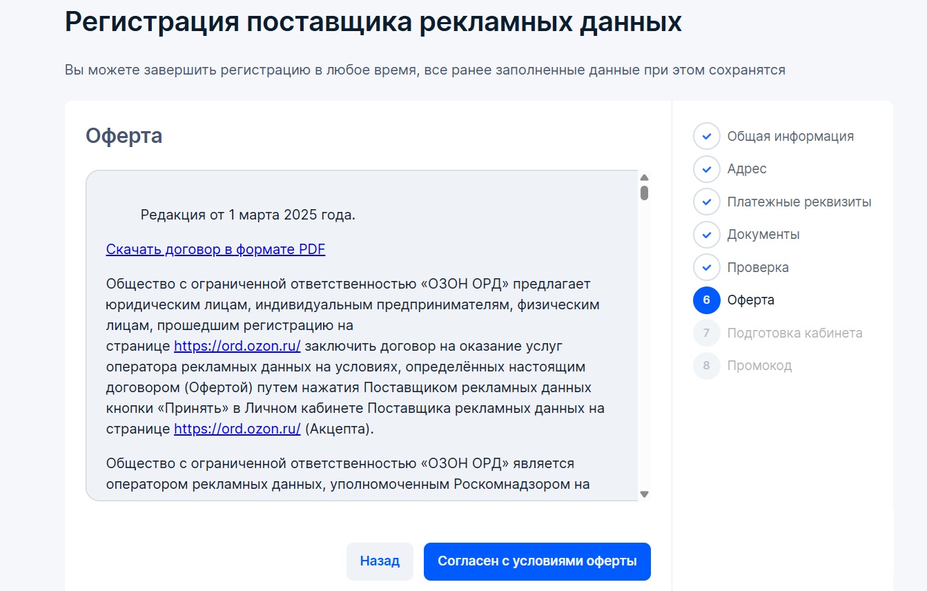Click the checkmark icon beside Документы
Screen dimensions: 927x591
point(706,235)
